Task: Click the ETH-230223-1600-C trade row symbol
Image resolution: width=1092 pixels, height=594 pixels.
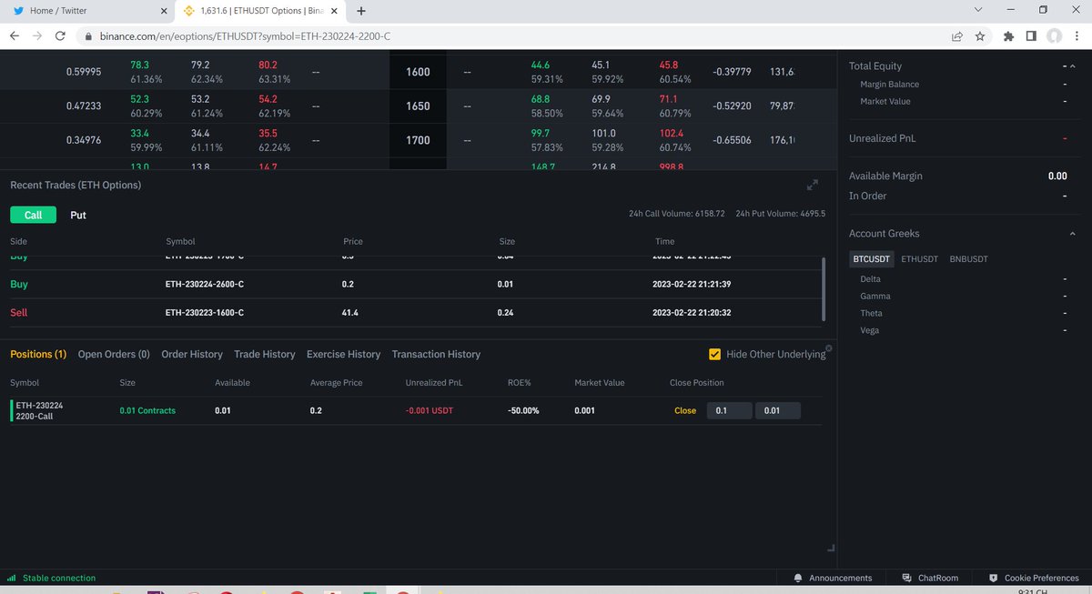Action: pos(205,313)
